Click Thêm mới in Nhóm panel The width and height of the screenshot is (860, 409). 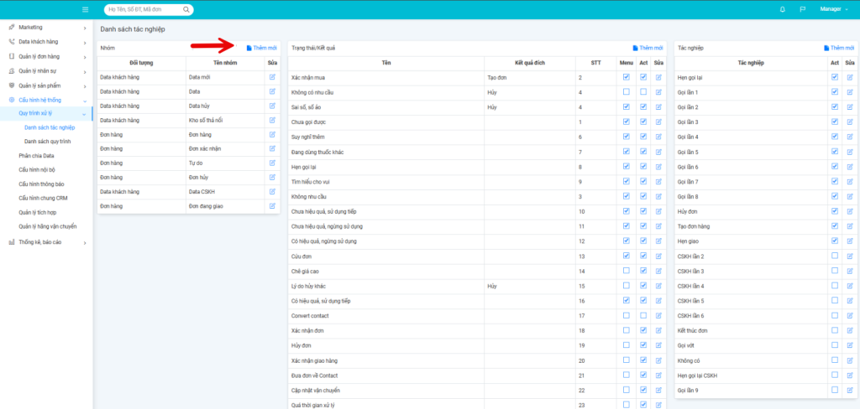point(262,48)
